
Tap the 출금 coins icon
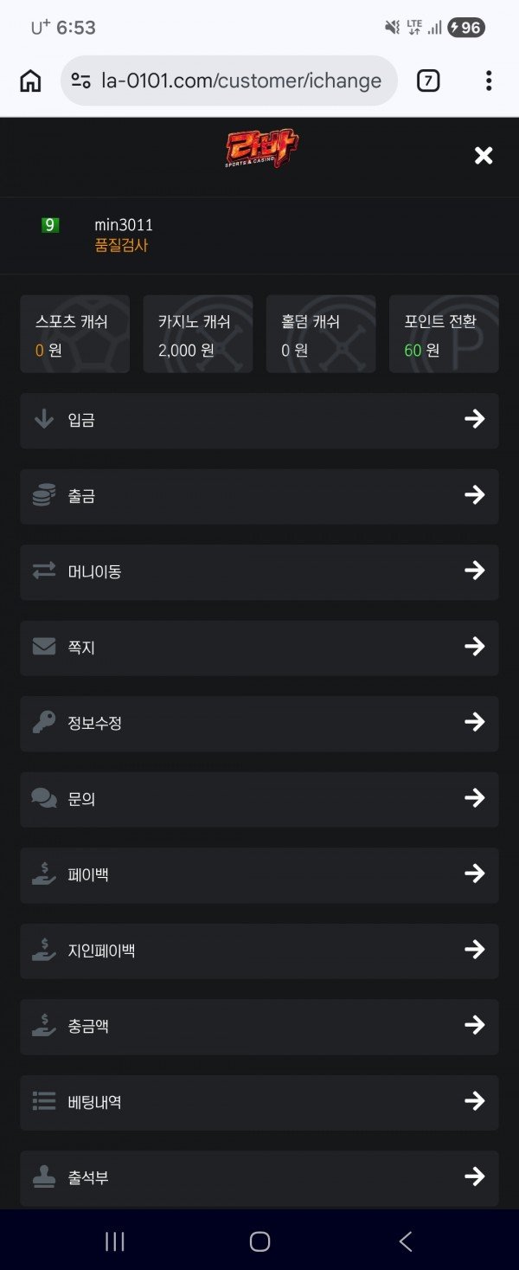tap(44, 496)
